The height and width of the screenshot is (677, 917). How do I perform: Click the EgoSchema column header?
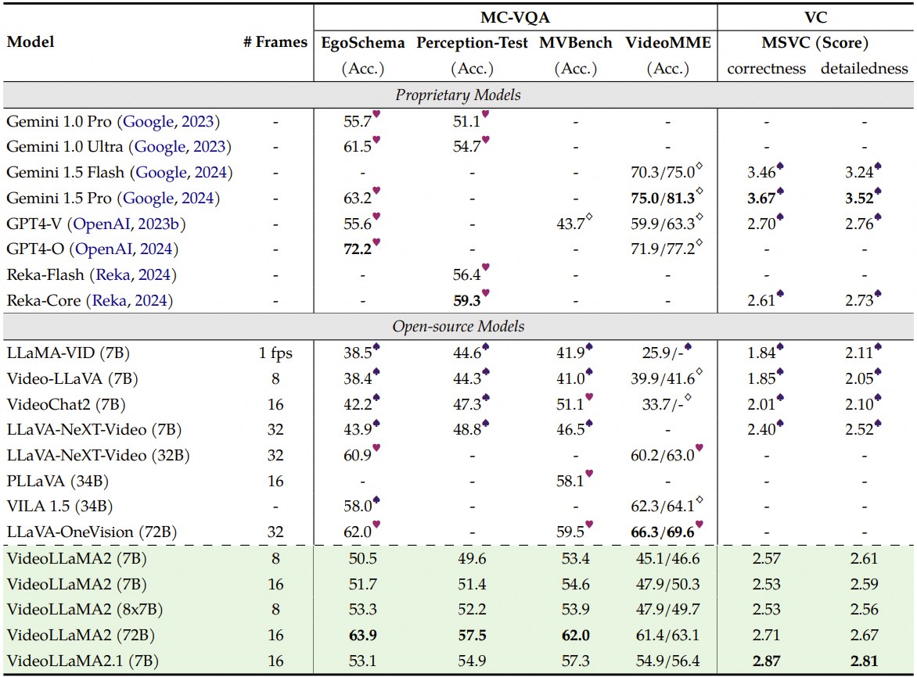(363, 43)
